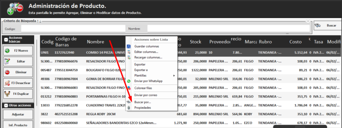The height and width of the screenshot is (128, 342).
Task: Expand the Plantillas submenu arrow
Action: [174, 75]
